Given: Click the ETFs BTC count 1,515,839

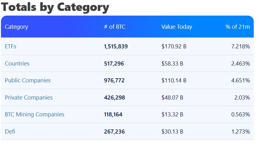Looking at the screenshot, I should point(116,46).
